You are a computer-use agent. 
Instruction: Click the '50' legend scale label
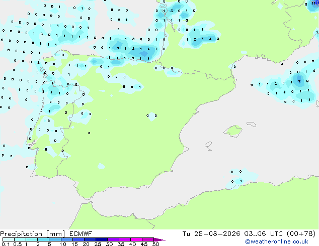(x=155, y=244)
